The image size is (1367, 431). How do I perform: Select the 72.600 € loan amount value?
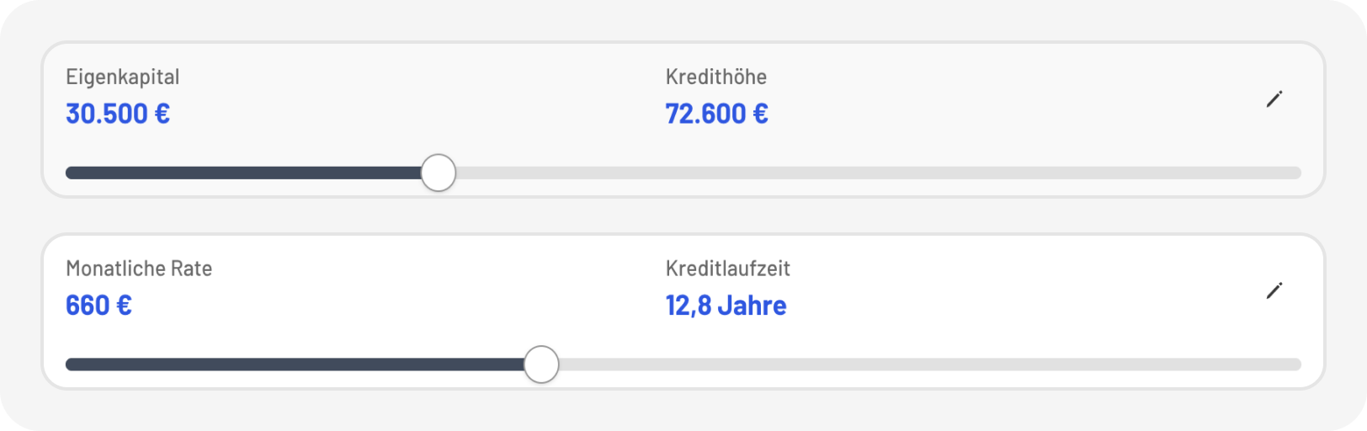[716, 114]
